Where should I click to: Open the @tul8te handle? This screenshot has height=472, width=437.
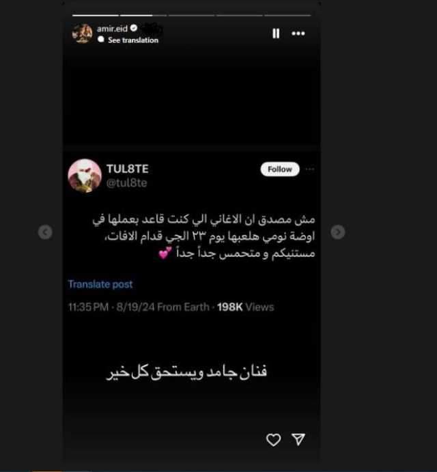coord(127,182)
